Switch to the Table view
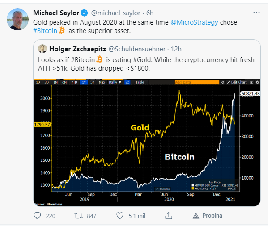The width and height of the screenshot is (272, 226). [140, 82]
